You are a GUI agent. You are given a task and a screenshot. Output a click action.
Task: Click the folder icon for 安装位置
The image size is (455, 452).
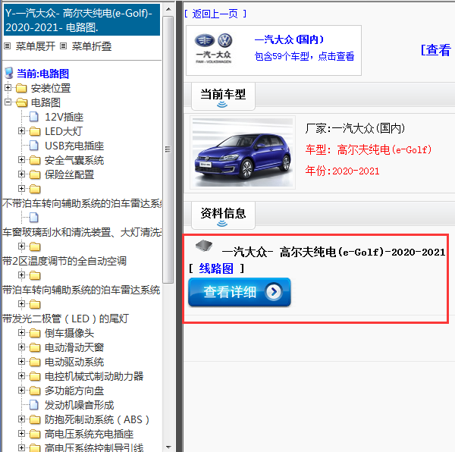(21, 88)
